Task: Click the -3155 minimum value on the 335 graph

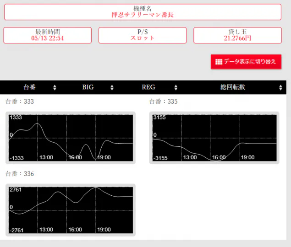Action: [160, 158]
